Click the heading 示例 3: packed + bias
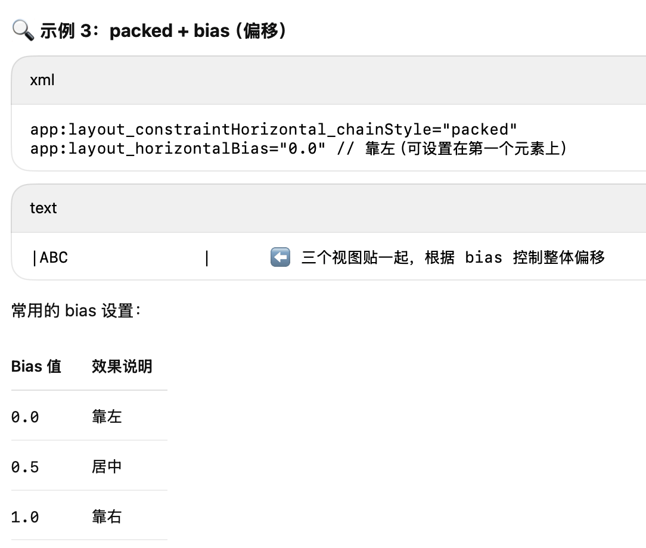Screen dimensions: 646x548 click(163, 30)
